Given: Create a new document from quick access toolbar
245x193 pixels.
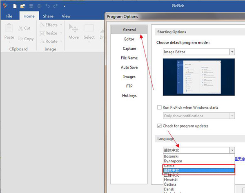Looking at the screenshot, I should click(x=15, y=6).
